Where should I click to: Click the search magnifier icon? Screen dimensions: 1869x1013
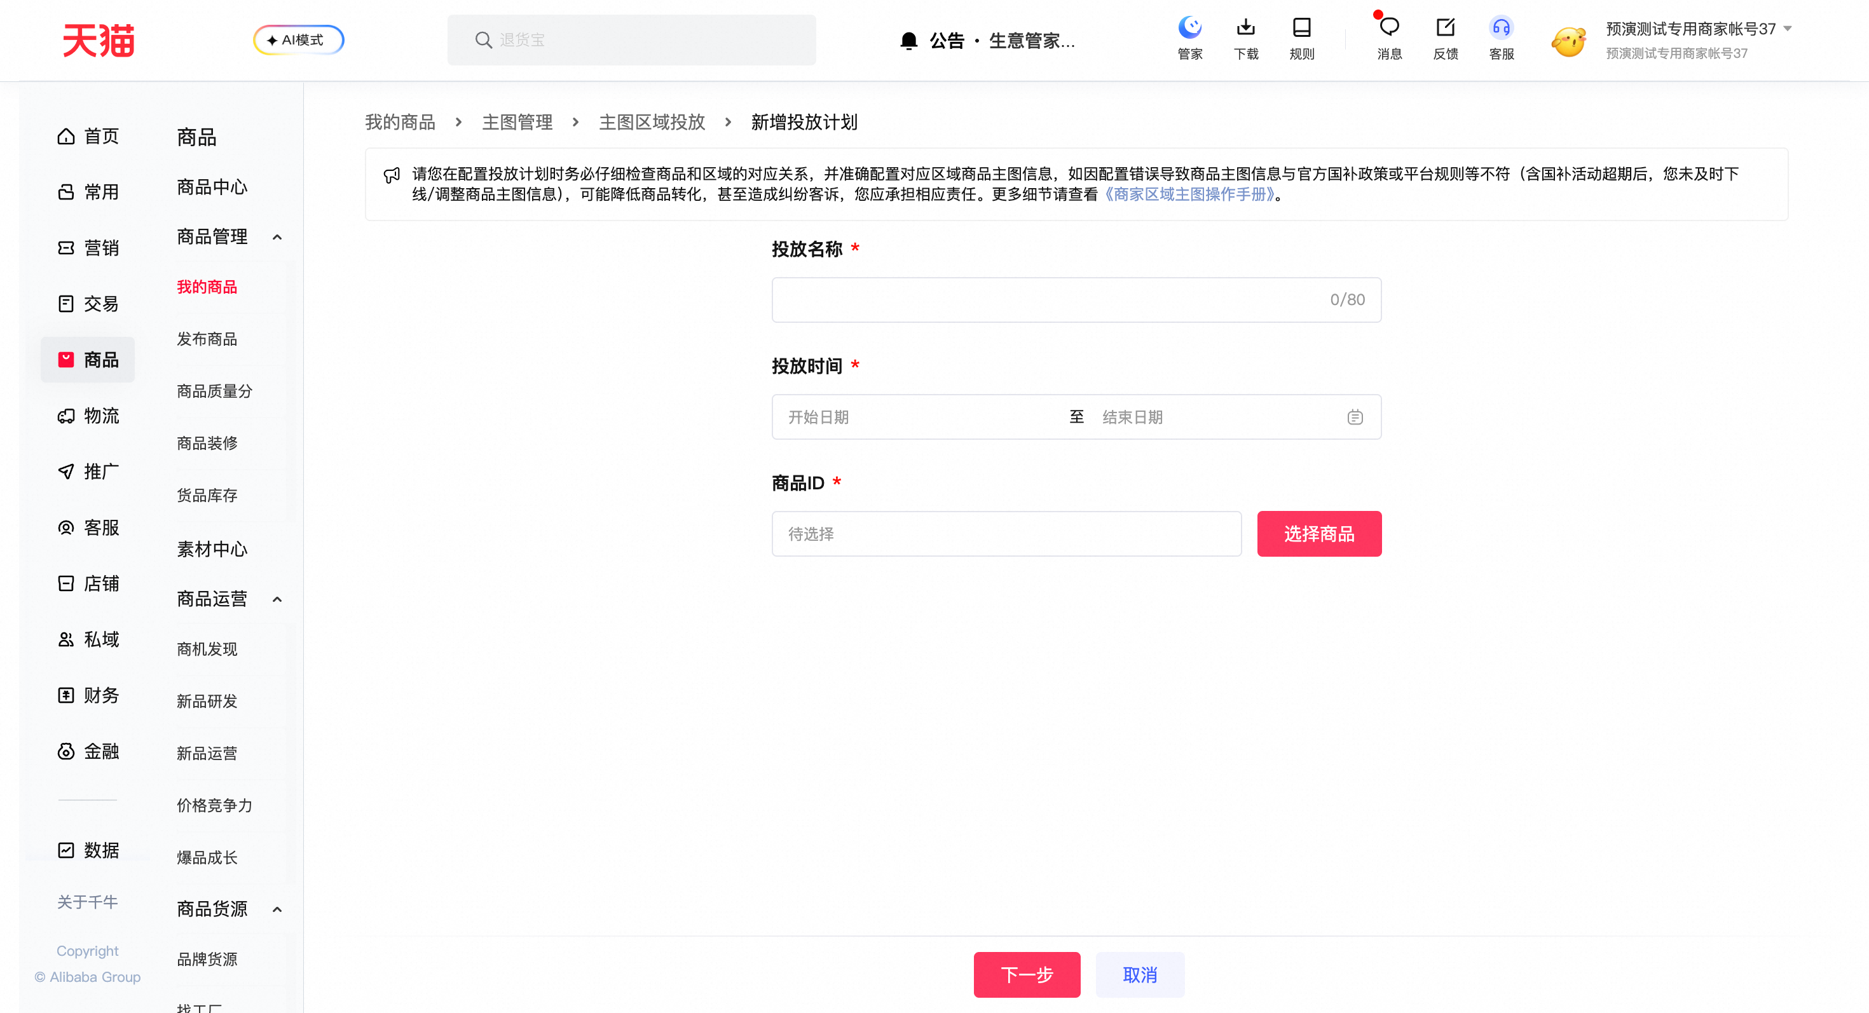coord(483,40)
